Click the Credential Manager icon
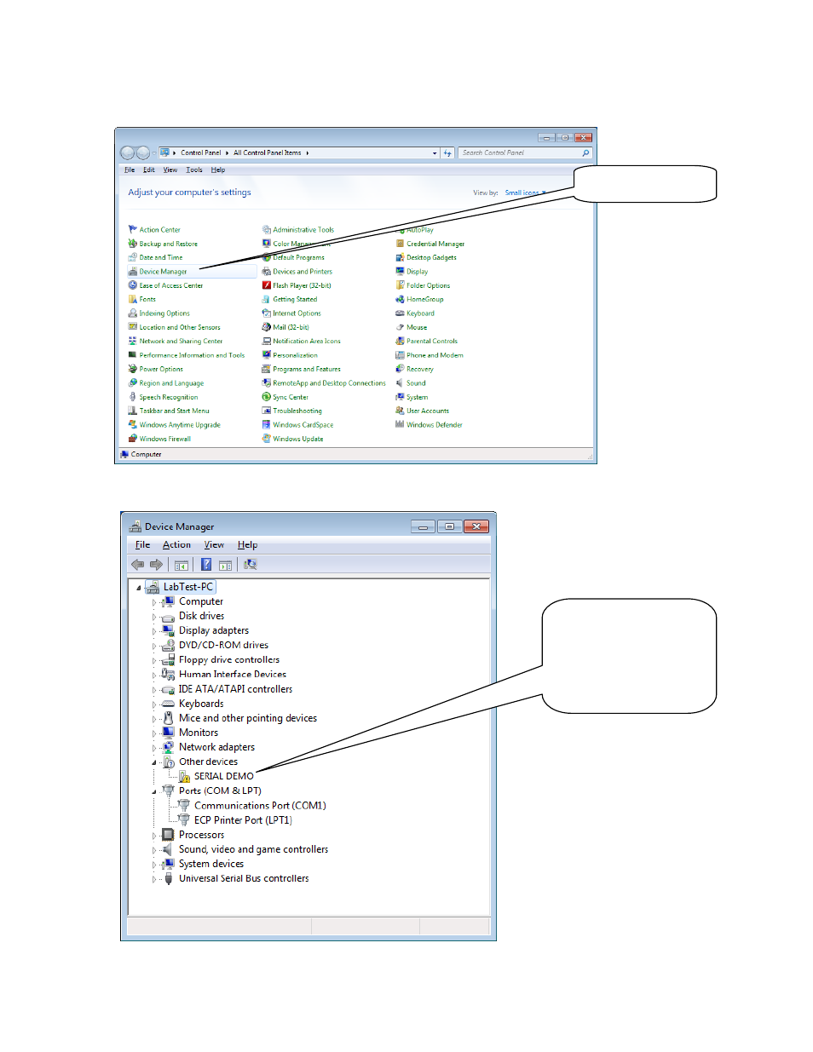This screenshot has height=1052, width=813. [x=400, y=244]
